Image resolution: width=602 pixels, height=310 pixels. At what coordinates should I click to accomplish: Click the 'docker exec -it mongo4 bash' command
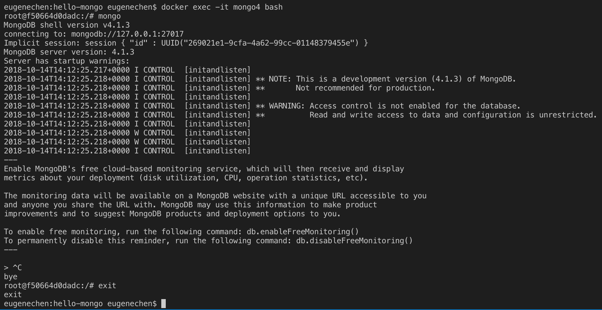222,7
